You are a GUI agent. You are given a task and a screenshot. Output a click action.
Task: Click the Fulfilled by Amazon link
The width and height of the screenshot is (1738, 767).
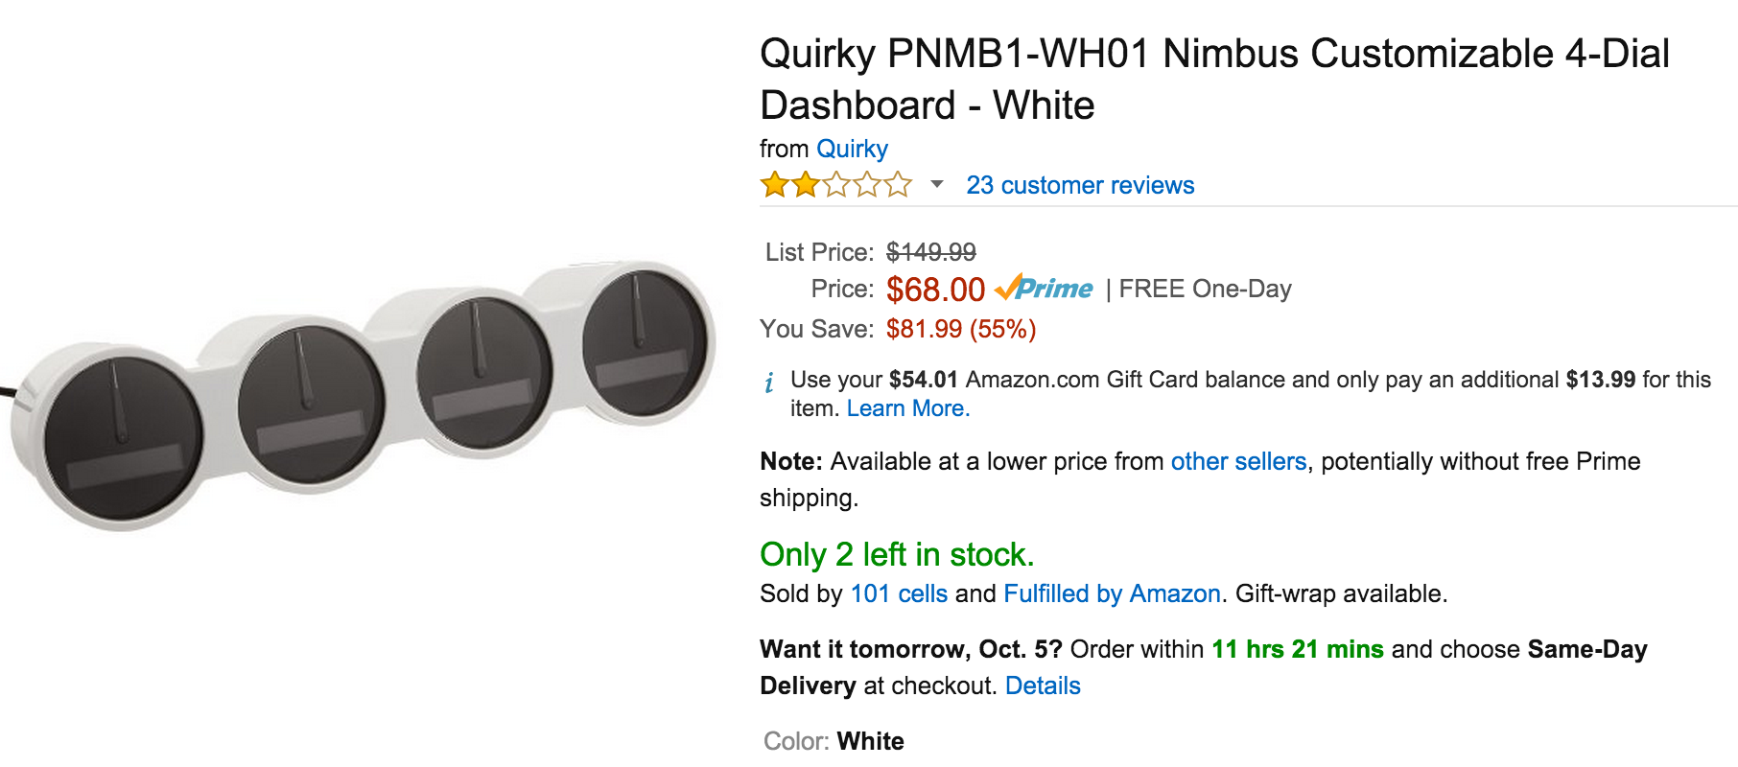pyautogui.click(x=1112, y=593)
